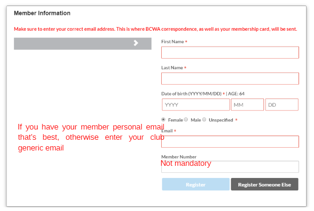Choose the Male radio option
The width and height of the screenshot is (314, 211).
(186, 120)
